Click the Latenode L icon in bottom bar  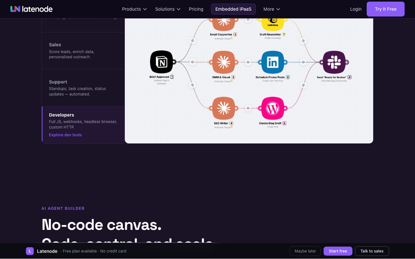30,251
